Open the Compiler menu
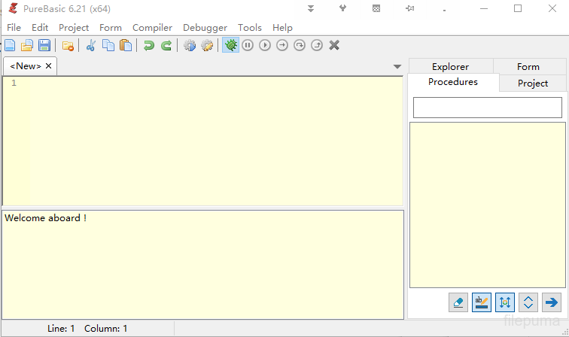Image resolution: width=569 pixels, height=337 pixels. pyautogui.click(x=152, y=27)
